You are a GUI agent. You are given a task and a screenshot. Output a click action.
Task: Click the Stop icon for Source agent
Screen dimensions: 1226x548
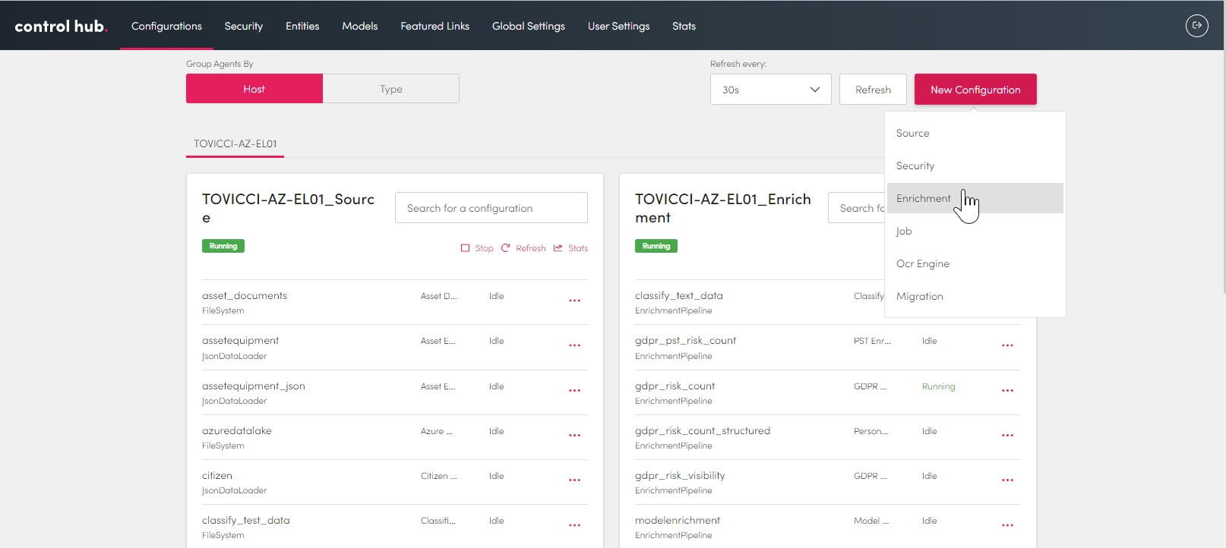coord(466,248)
